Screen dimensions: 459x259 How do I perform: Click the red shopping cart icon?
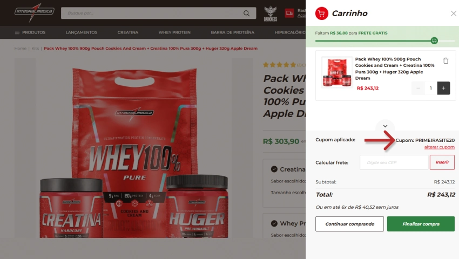tap(321, 13)
